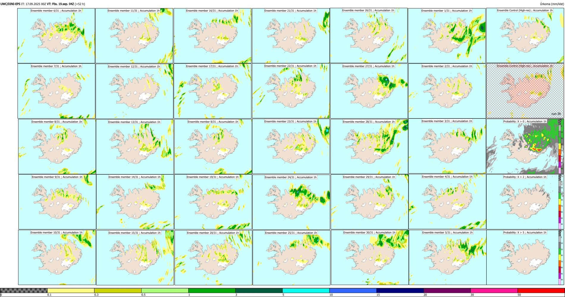Select the Ensemble member 4/31 panel
Viewport: 565px width, 297px height.
pyautogui.click(x=448, y=202)
